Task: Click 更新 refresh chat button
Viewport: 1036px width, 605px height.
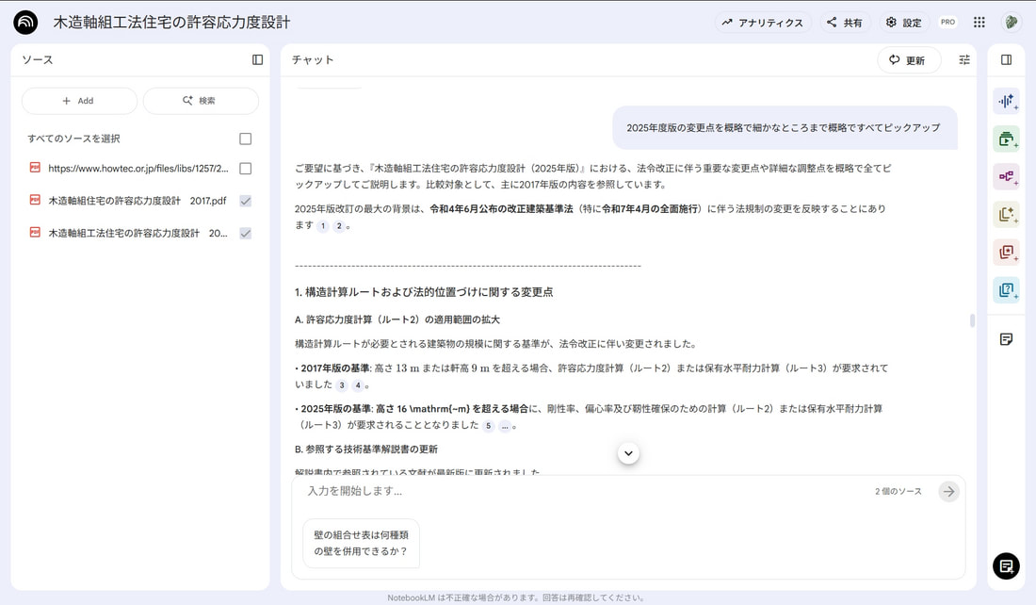Action: point(909,60)
